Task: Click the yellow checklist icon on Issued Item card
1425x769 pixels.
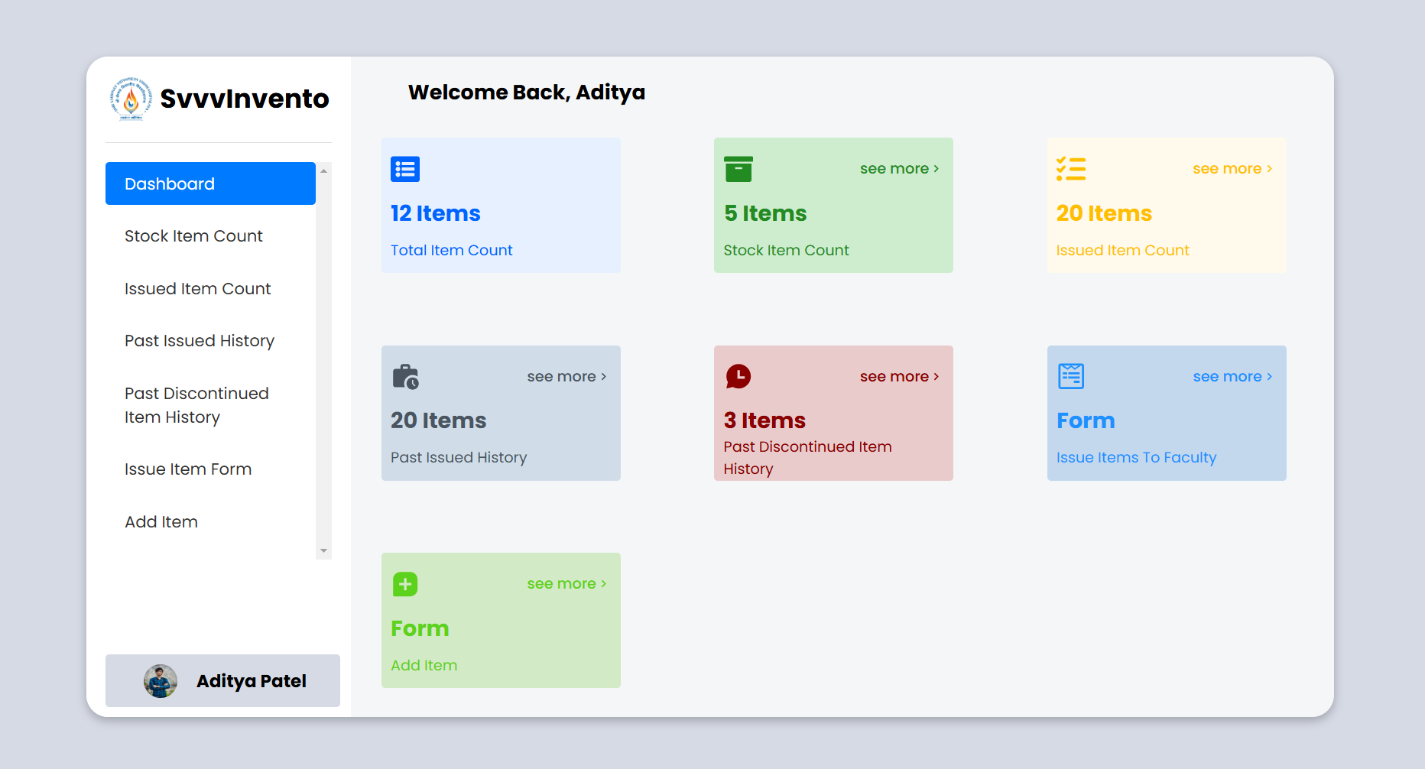Action: coord(1071,169)
